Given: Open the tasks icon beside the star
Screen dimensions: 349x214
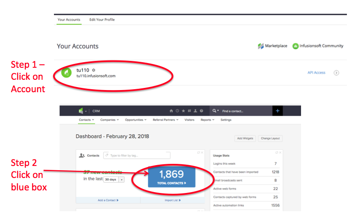Looking at the screenshot, I should tap(189, 111).
